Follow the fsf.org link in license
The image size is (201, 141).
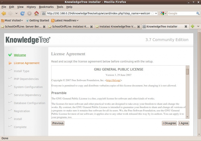(113, 80)
